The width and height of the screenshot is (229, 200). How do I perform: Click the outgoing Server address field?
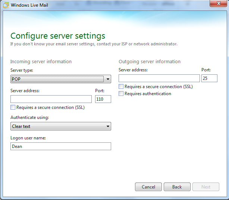[159, 78]
